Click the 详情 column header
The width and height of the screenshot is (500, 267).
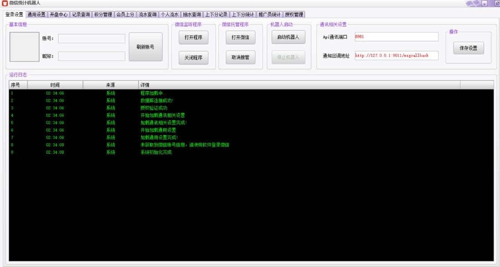point(299,85)
